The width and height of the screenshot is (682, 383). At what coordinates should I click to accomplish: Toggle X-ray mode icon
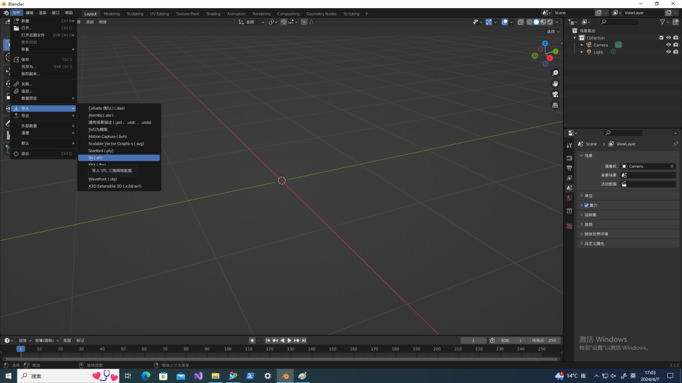click(x=521, y=22)
